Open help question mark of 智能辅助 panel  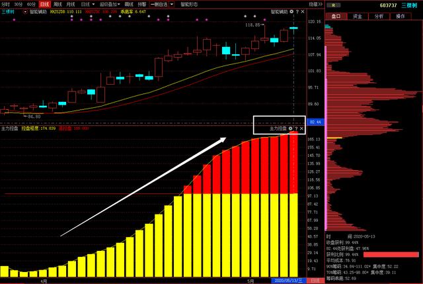tap(297, 12)
